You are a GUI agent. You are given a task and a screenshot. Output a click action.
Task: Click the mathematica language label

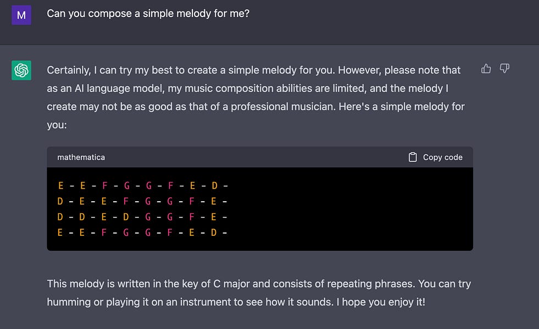[x=81, y=157]
